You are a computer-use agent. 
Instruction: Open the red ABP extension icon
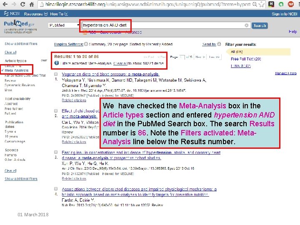tap(291, 4)
